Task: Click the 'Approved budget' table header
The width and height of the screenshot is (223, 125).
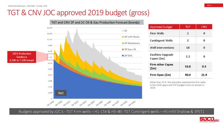Action: point(164,27)
